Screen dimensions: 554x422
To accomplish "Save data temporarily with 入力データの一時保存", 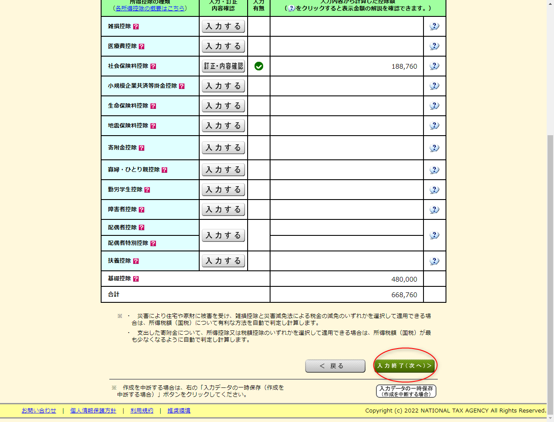I will coord(406,391).
